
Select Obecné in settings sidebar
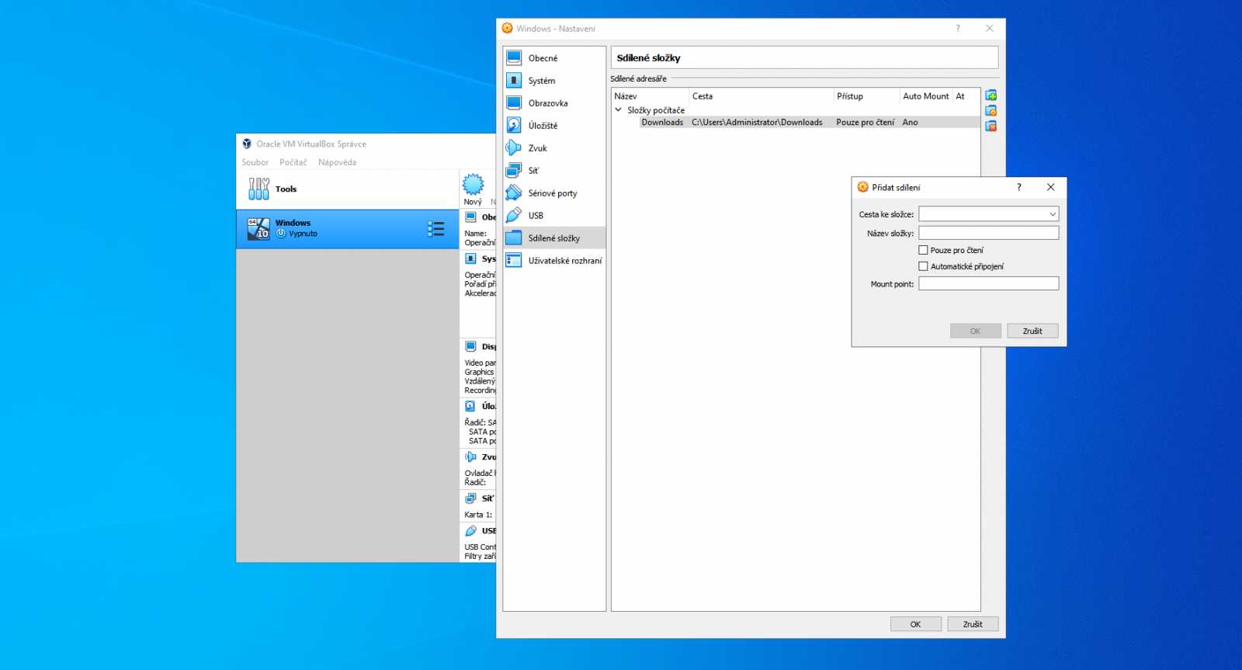coord(554,58)
